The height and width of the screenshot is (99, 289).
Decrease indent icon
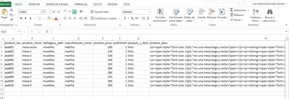point(81,18)
